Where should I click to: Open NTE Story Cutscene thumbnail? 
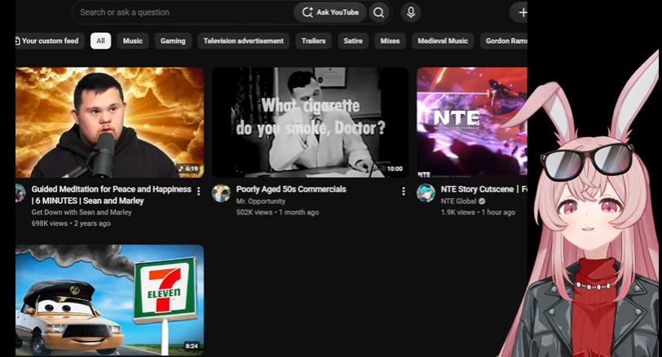click(x=472, y=122)
